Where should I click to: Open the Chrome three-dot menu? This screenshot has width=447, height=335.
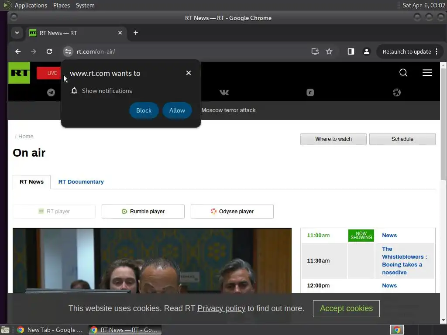coord(437,51)
